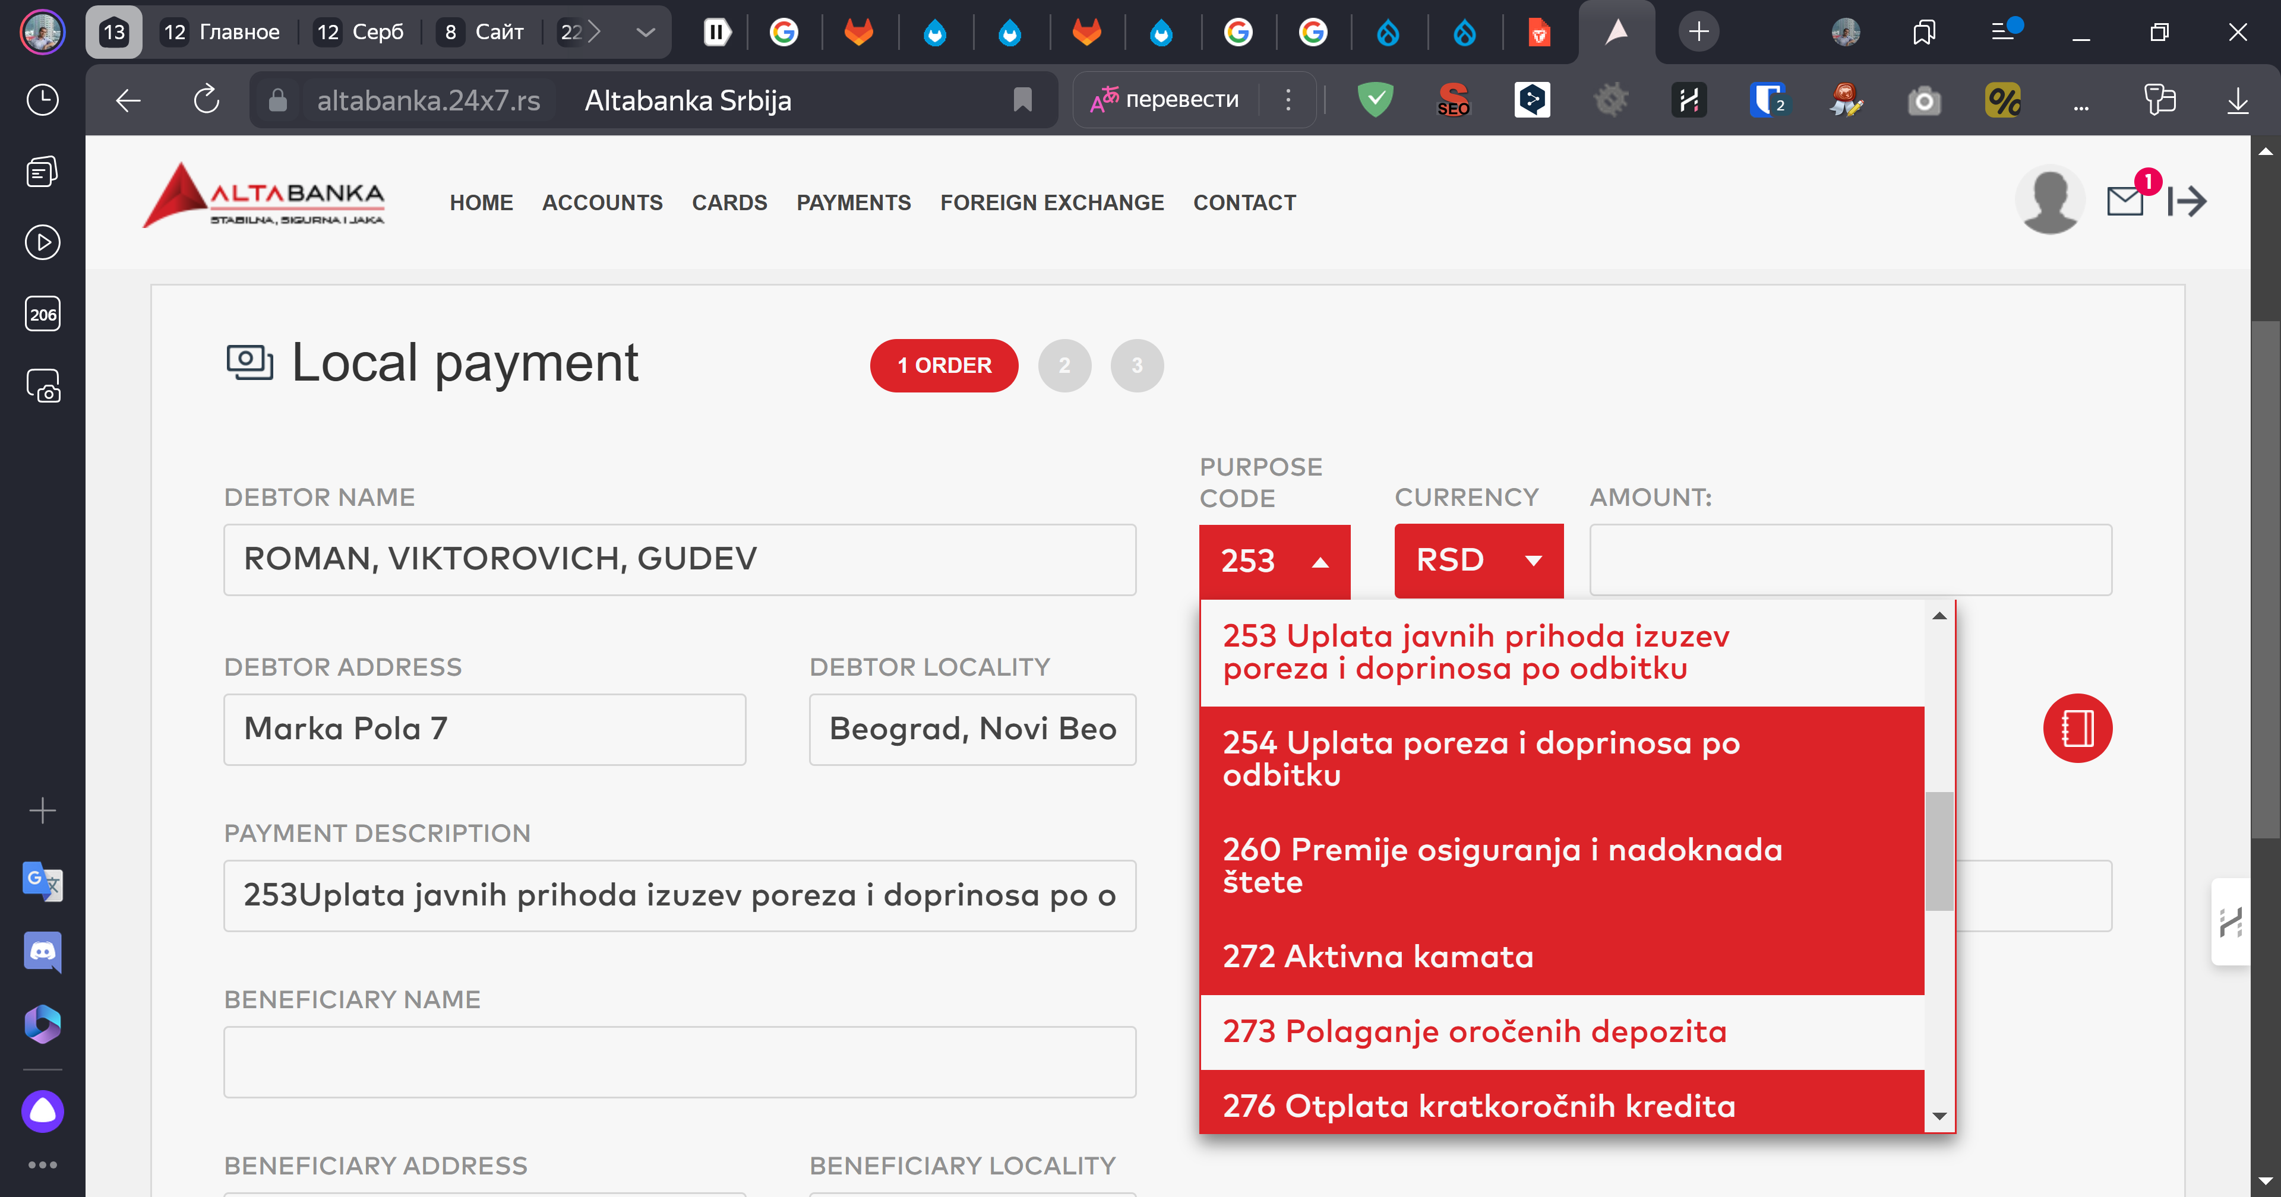Open the user profile avatar
The width and height of the screenshot is (2281, 1197).
(2049, 200)
